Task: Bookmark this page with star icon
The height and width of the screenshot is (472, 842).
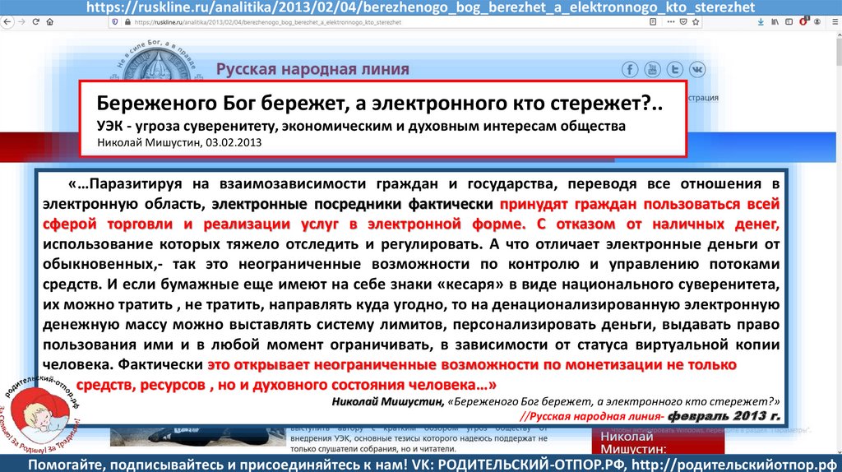Action: point(696,22)
